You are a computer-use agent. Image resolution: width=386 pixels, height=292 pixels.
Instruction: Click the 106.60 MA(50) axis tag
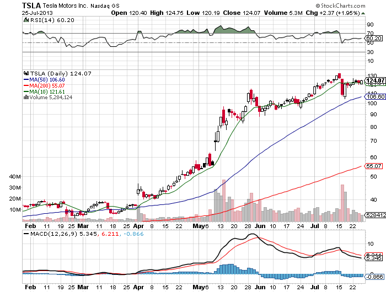pos(375,96)
